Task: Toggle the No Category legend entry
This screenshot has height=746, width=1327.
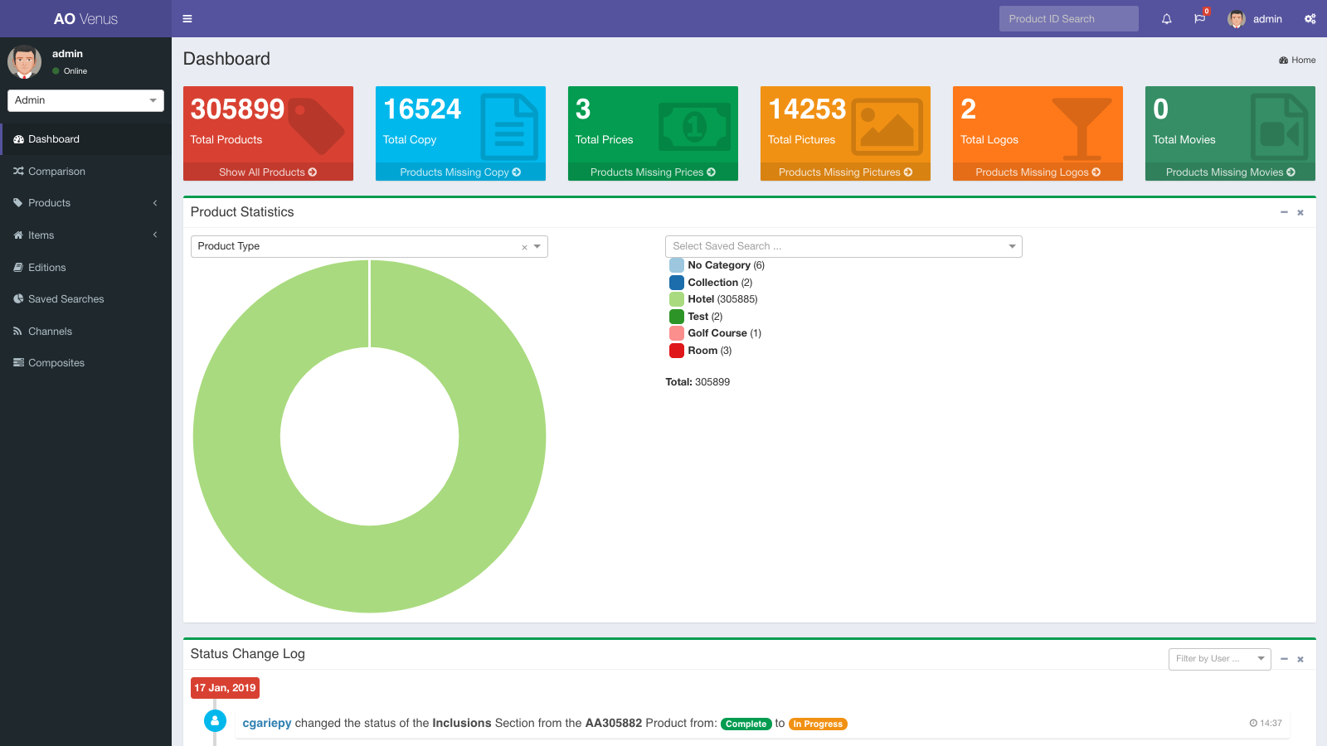Action: point(717,265)
